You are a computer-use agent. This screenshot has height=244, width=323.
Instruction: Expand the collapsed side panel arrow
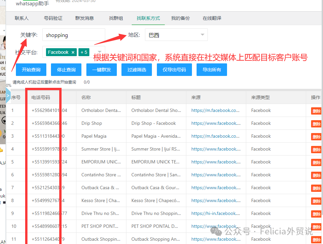tap(8, 95)
